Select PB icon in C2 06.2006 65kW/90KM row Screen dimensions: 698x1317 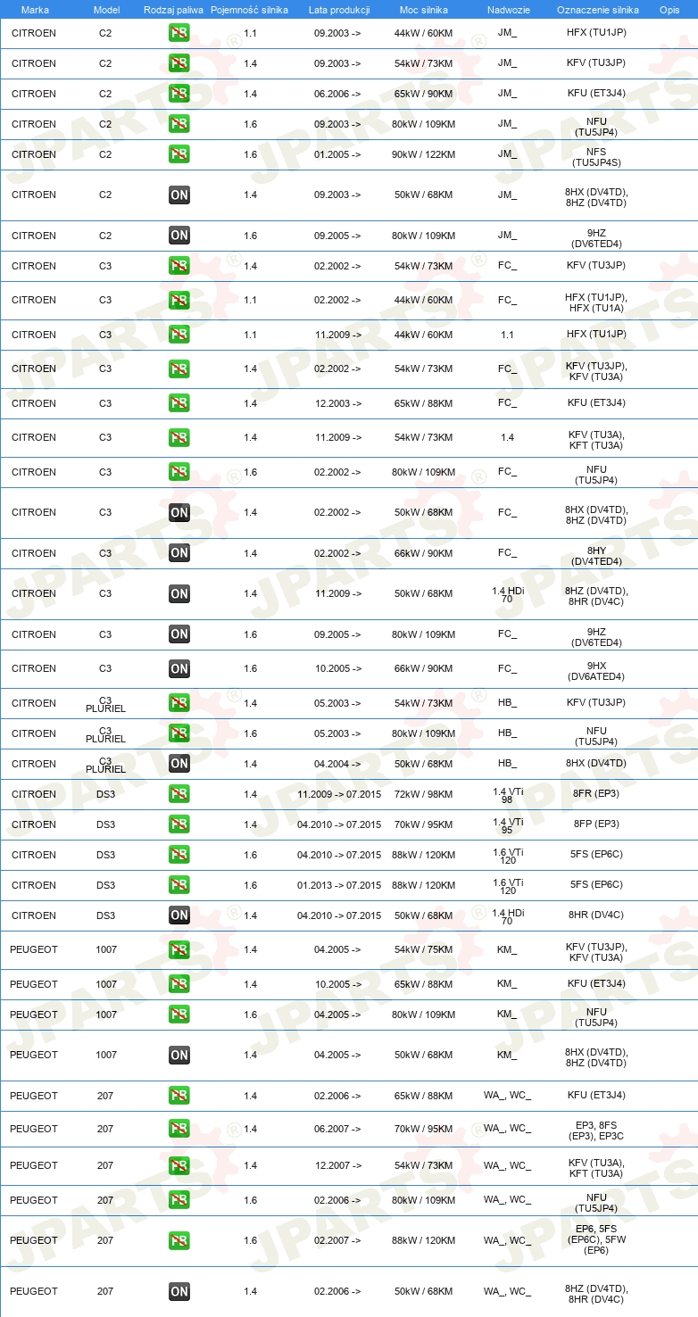tap(179, 95)
